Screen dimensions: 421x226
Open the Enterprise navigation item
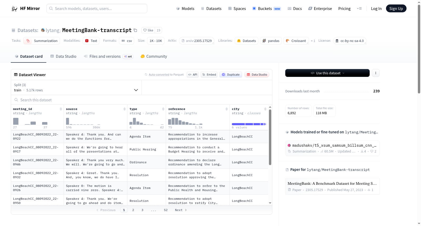(320, 8)
